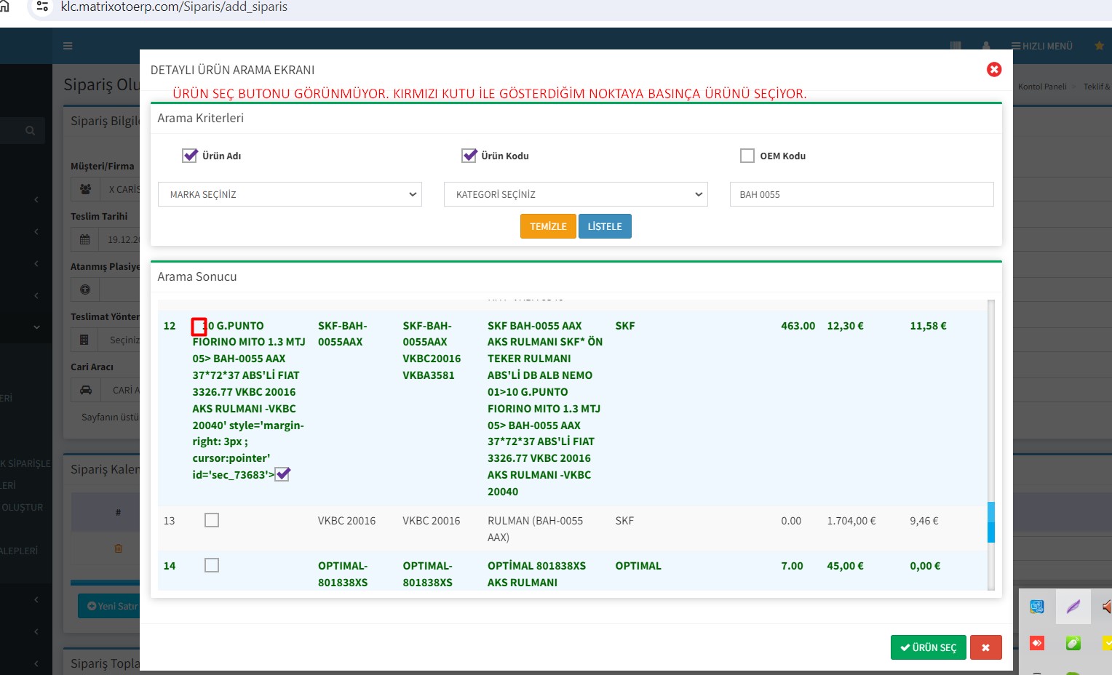Tick the checkbox for row 14 OPTIMAL
The image size is (1112, 675).
212,565
